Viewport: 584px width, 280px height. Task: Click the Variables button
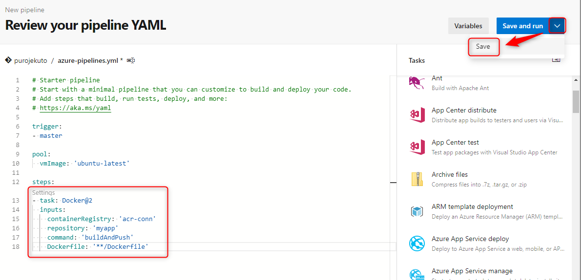click(468, 26)
